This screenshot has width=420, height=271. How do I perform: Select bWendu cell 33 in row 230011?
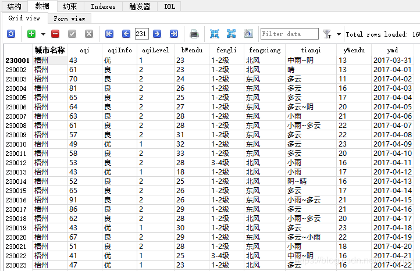[x=192, y=154]
